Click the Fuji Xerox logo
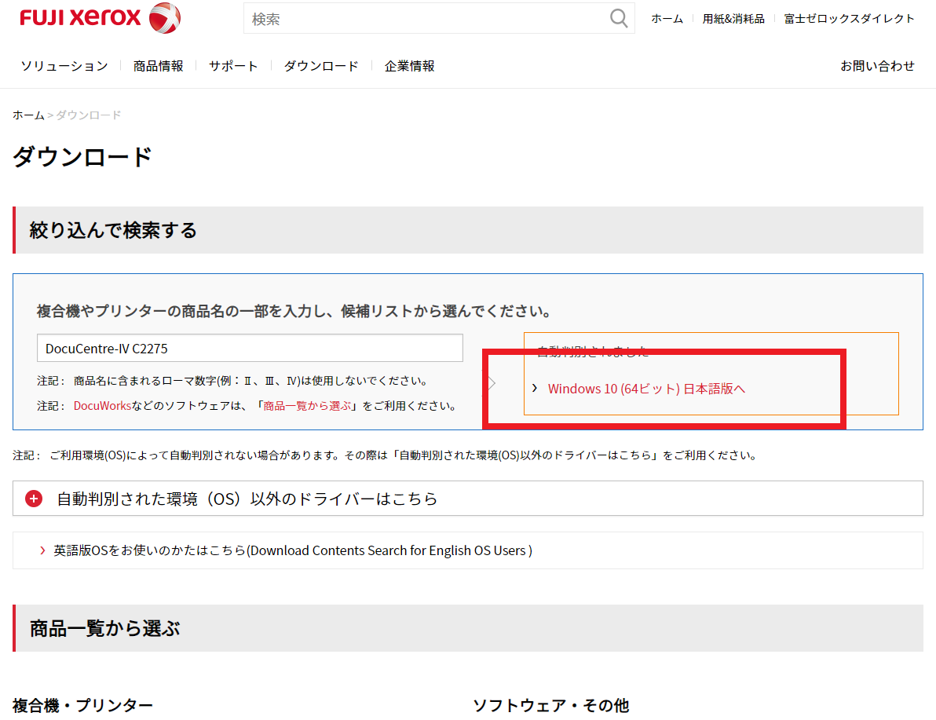This screenshot has width=936, height=720. 100,18
